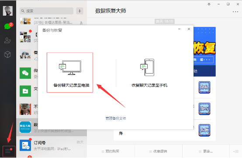Open the 恢复 blue article icon at bottom
This screenshot has width=242, height=158.
204,130
